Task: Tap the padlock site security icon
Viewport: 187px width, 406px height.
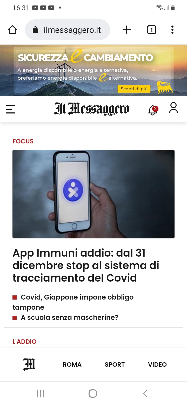Action: coord(35,30)
